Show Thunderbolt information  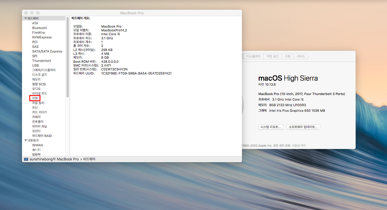click(42, 61)
